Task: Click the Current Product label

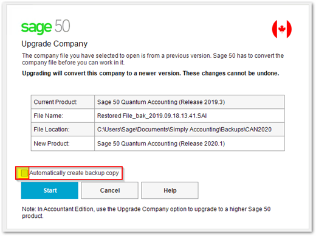Action: click(x=55, y=102)
